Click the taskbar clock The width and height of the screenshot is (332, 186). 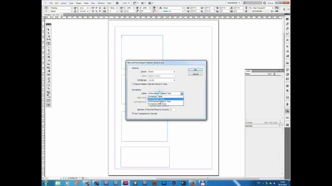pos(282,183)
